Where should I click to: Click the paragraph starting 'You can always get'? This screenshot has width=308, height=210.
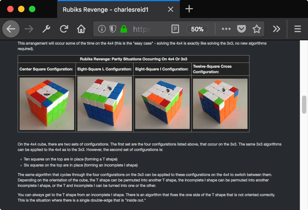(x=146, y=197)
